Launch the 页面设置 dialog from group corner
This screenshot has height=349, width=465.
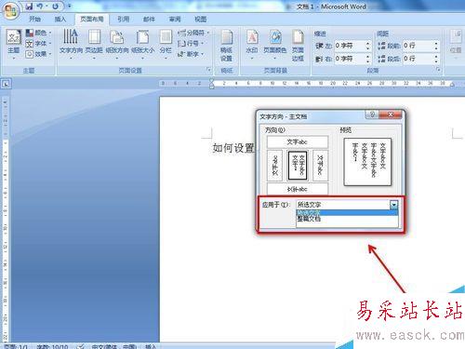click(208, 71)
